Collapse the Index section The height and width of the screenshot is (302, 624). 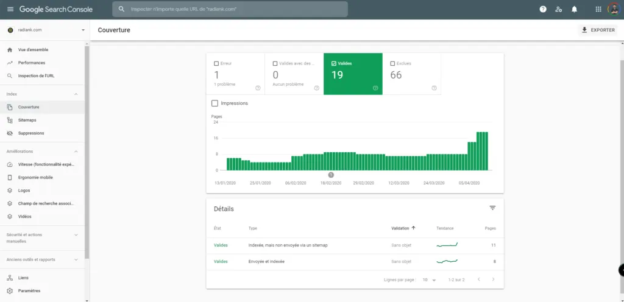76,94
